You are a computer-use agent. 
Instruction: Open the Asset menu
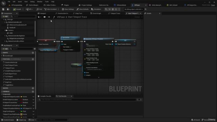(20, 2)
